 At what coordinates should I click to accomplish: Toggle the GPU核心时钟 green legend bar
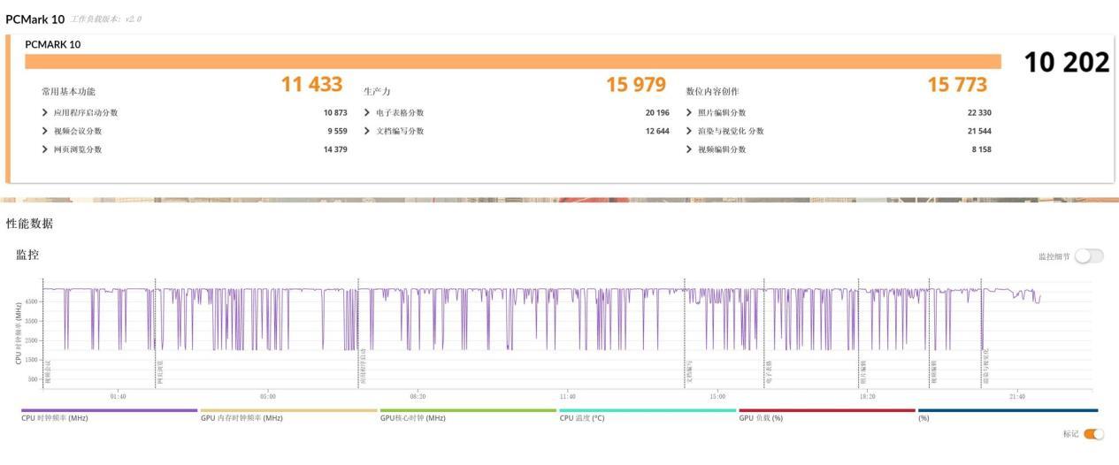[468, 411]
